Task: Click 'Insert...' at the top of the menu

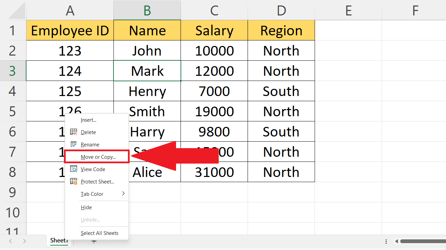Action: (x=88, y=120)
